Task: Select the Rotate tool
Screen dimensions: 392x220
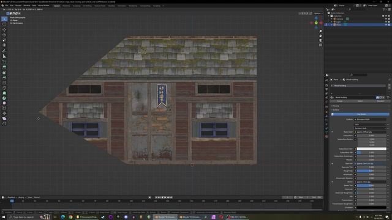Action: click(4, 35)
